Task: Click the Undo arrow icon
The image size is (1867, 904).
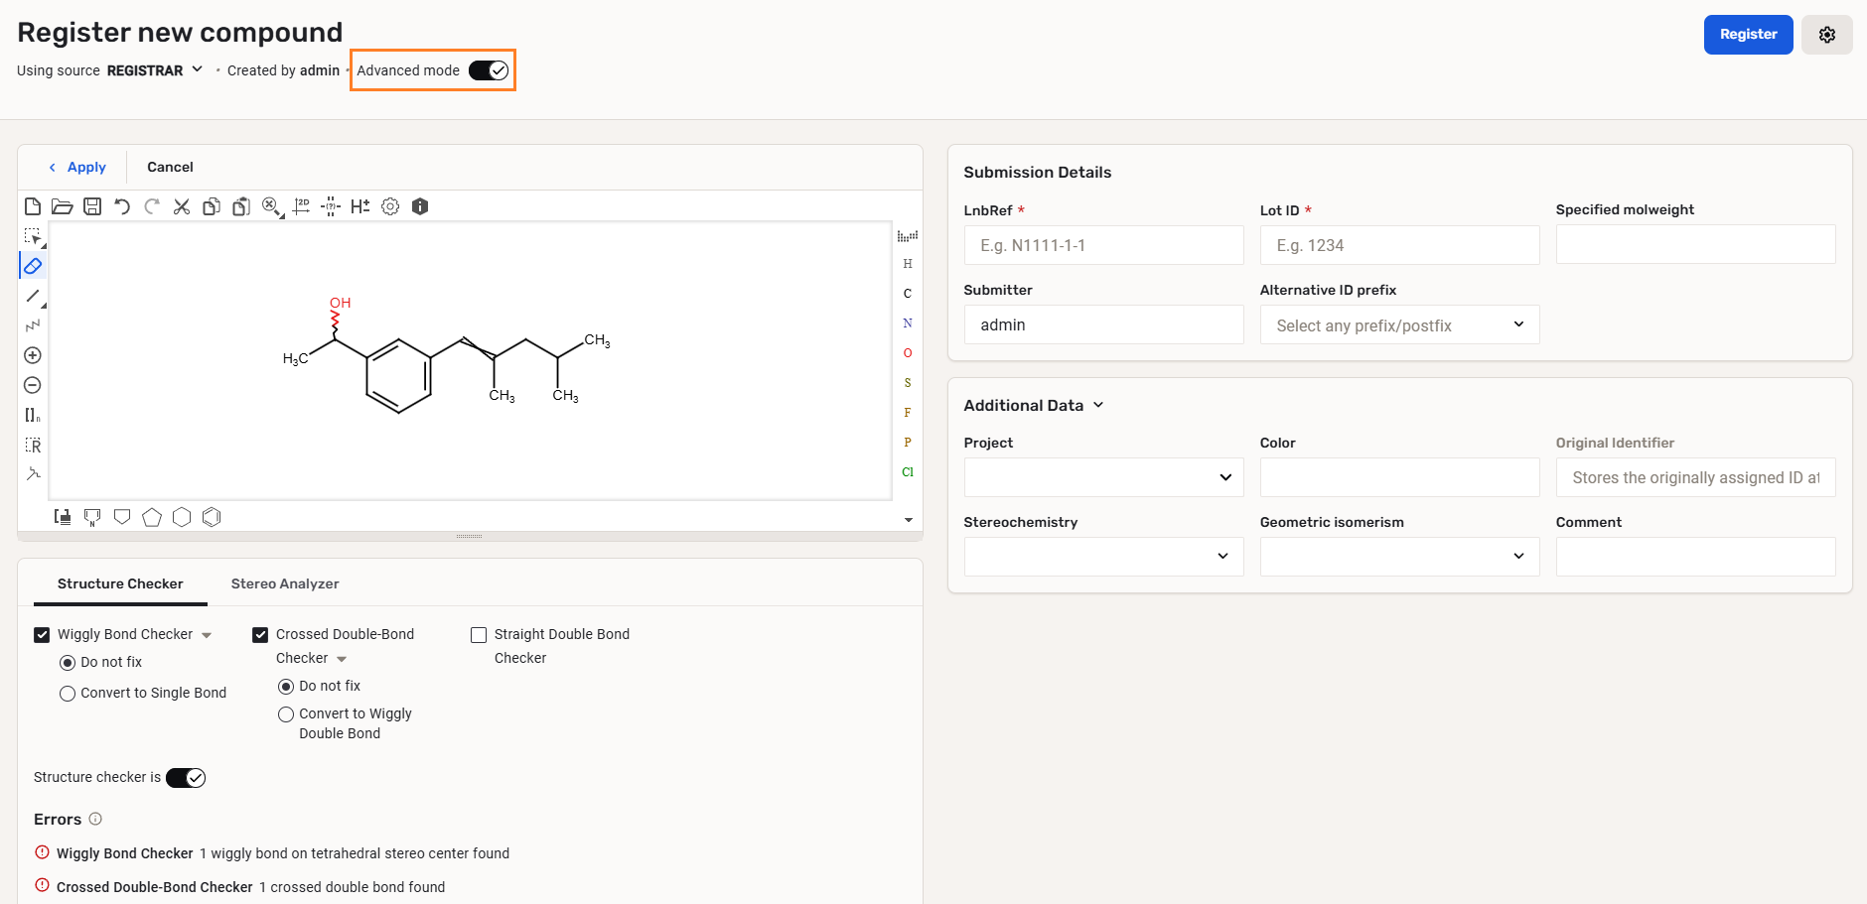Action: pyautogui.click(x=122, y=206)
